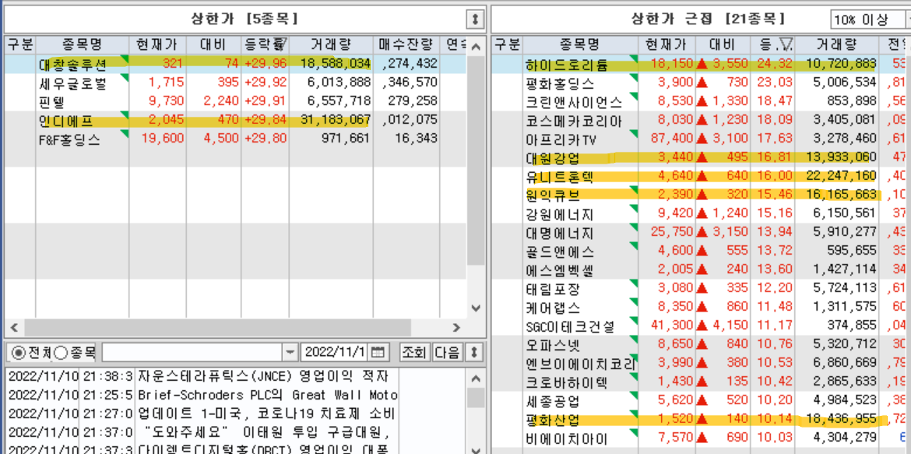Viewport: 911px width, 454px height.
Task: Click left arrow of 상한가 horizontal scrollbar
Action: (x=15, y=327)
